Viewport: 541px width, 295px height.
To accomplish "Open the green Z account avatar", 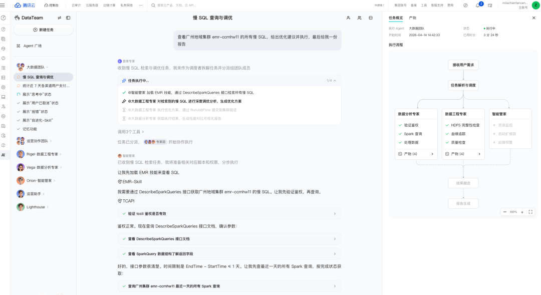I will pos(536,5).
